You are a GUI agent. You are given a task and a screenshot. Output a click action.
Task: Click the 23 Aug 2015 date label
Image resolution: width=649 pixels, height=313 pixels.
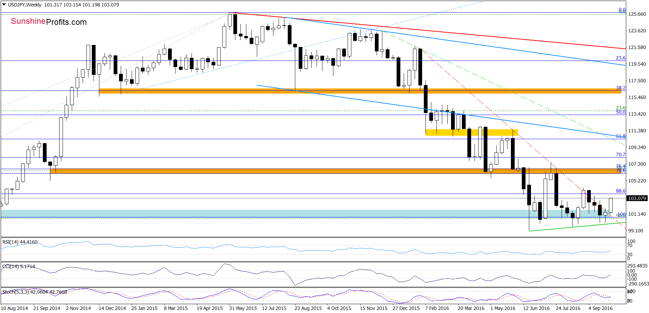(x=308, y=308)
